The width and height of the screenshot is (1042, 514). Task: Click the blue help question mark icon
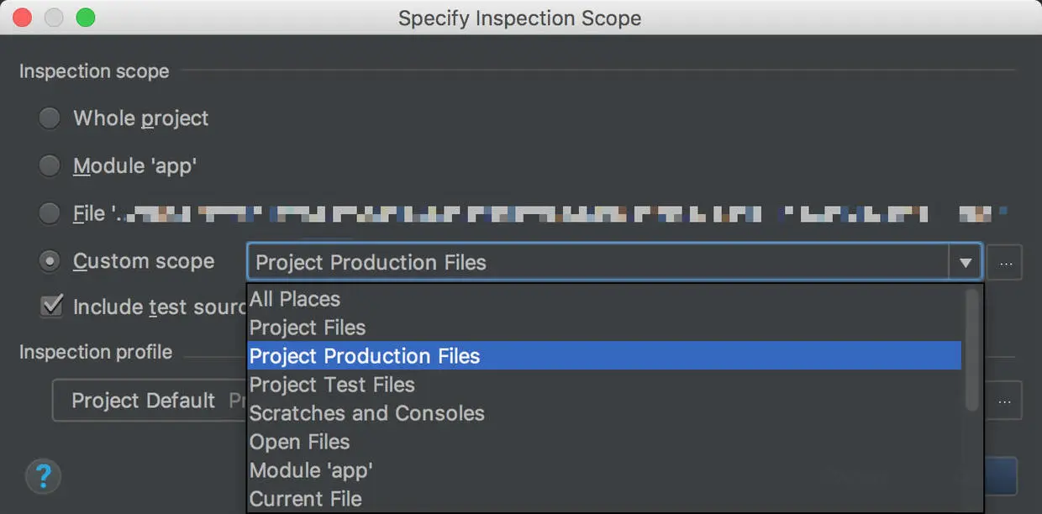point(43,476)
